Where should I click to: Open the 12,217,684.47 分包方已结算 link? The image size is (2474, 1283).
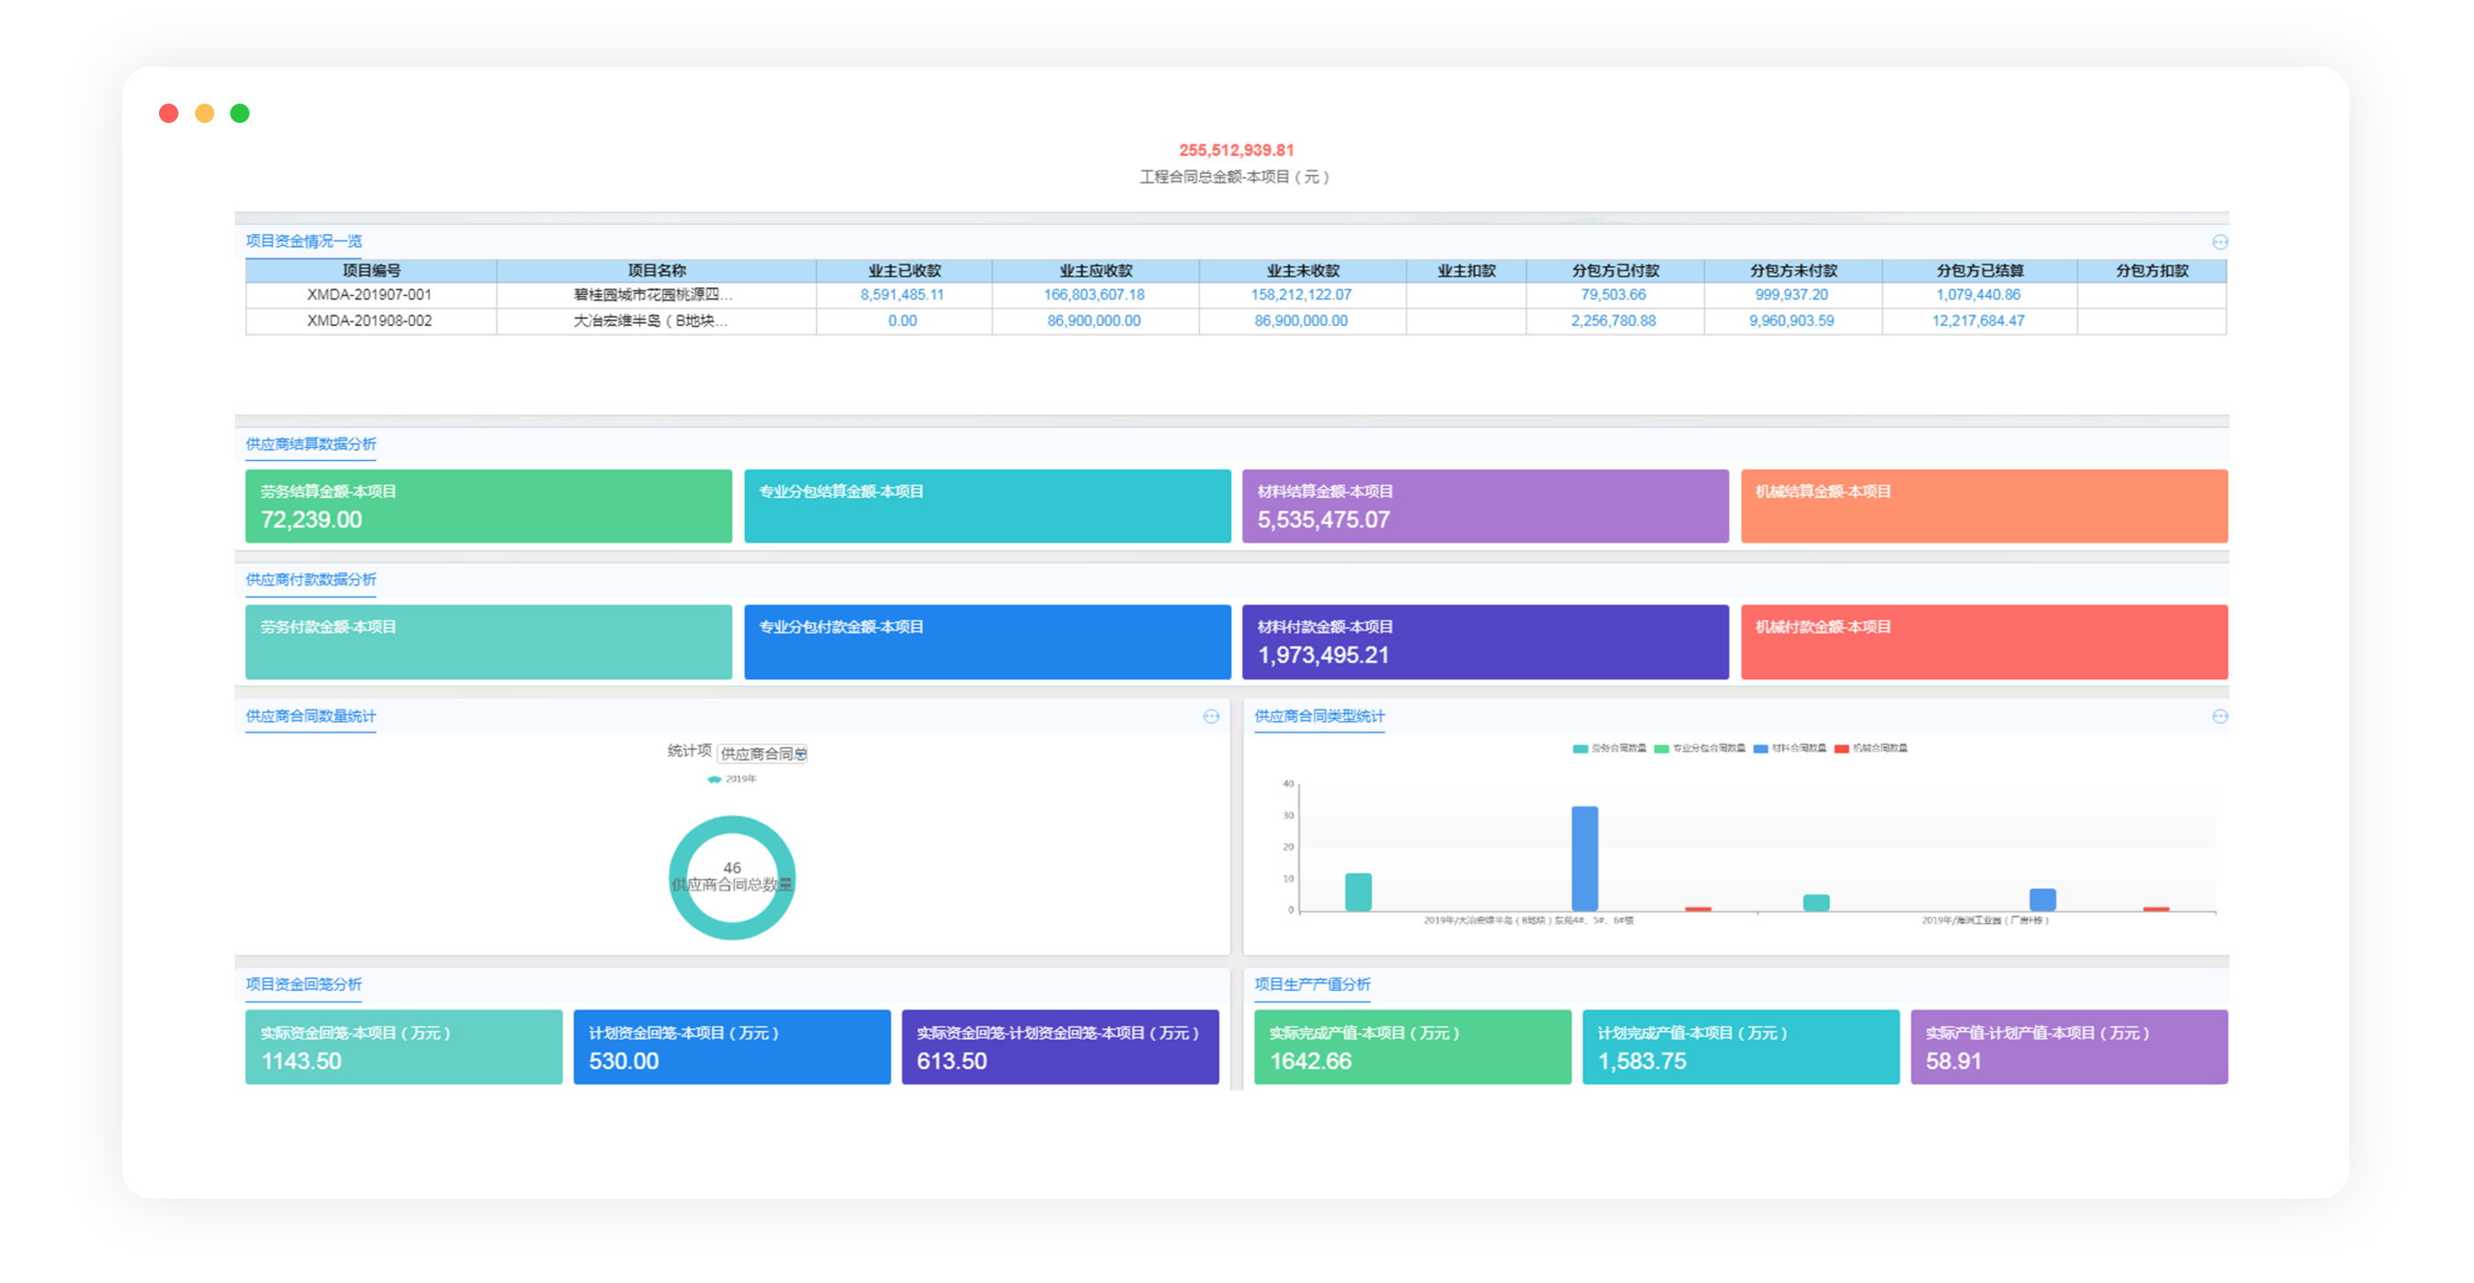(1978, 321)
